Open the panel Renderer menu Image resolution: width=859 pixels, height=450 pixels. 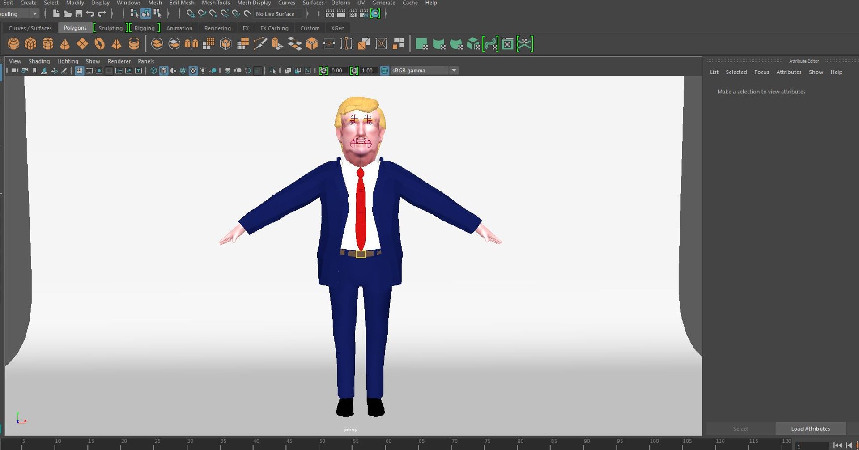(119, 61)
